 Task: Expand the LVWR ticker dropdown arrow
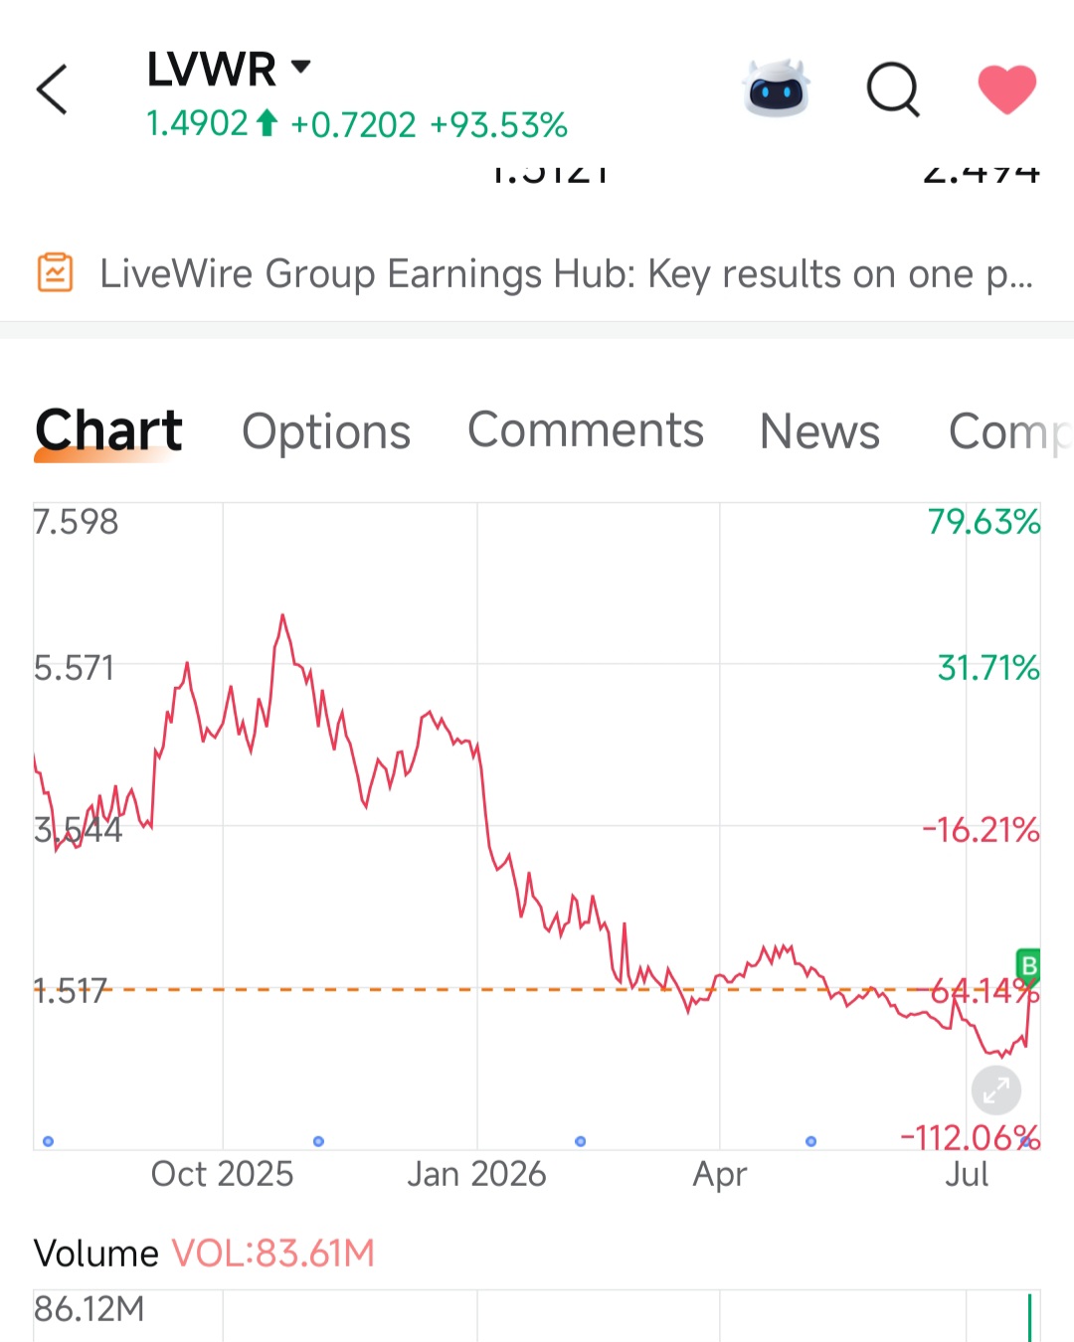coord(301,67)
